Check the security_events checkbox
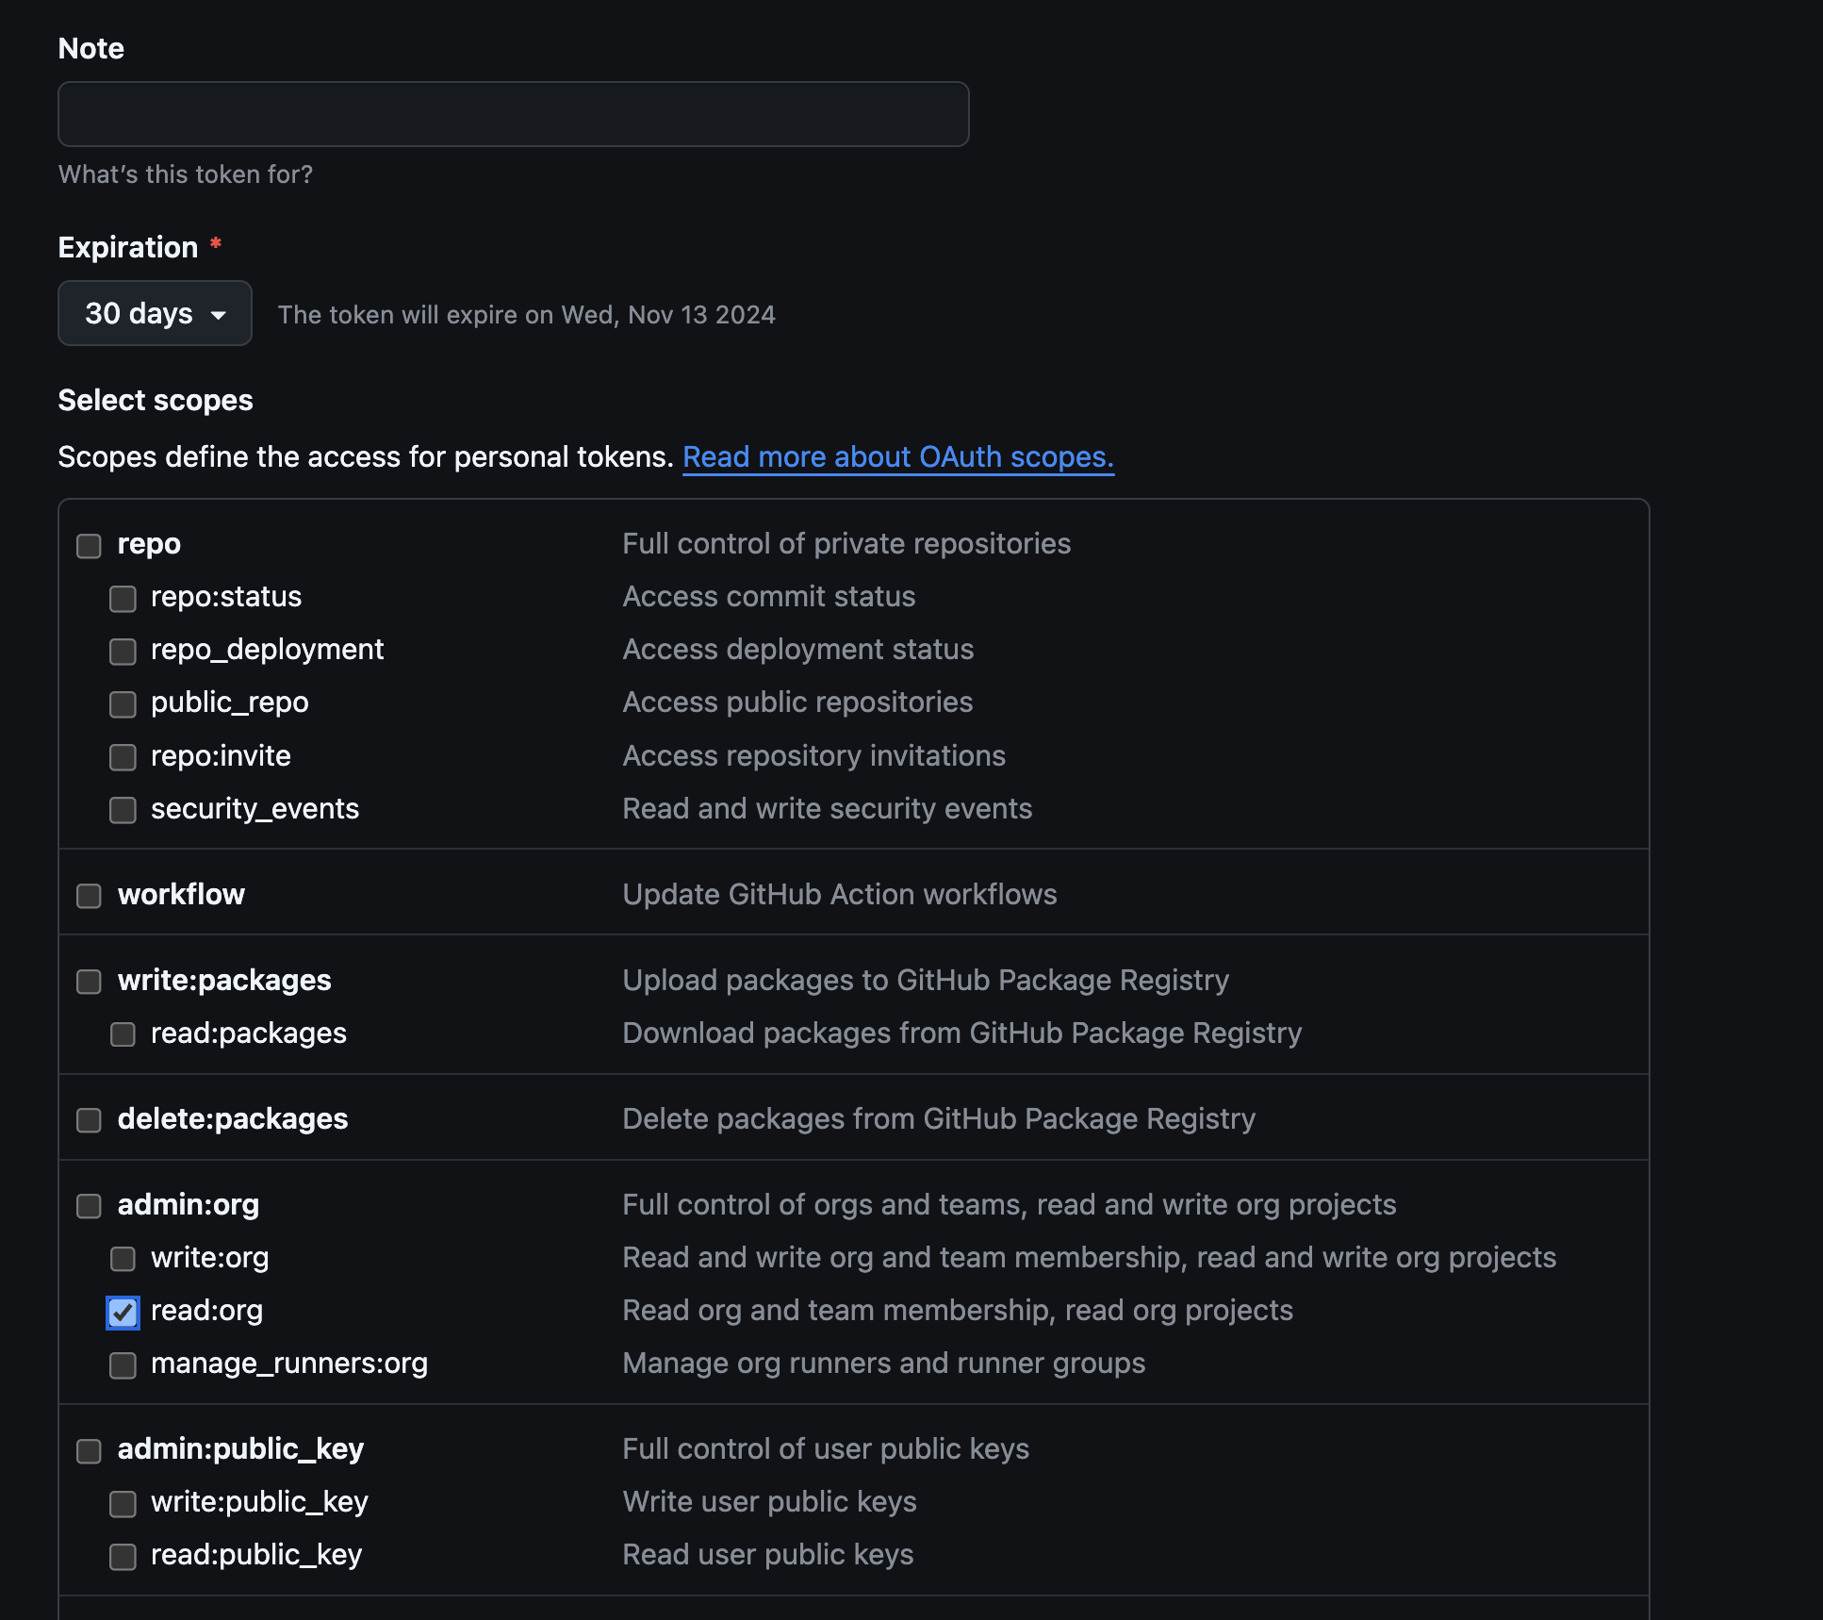Image resolution: width=1823 pixels, height=1620 pixels. 123,810
